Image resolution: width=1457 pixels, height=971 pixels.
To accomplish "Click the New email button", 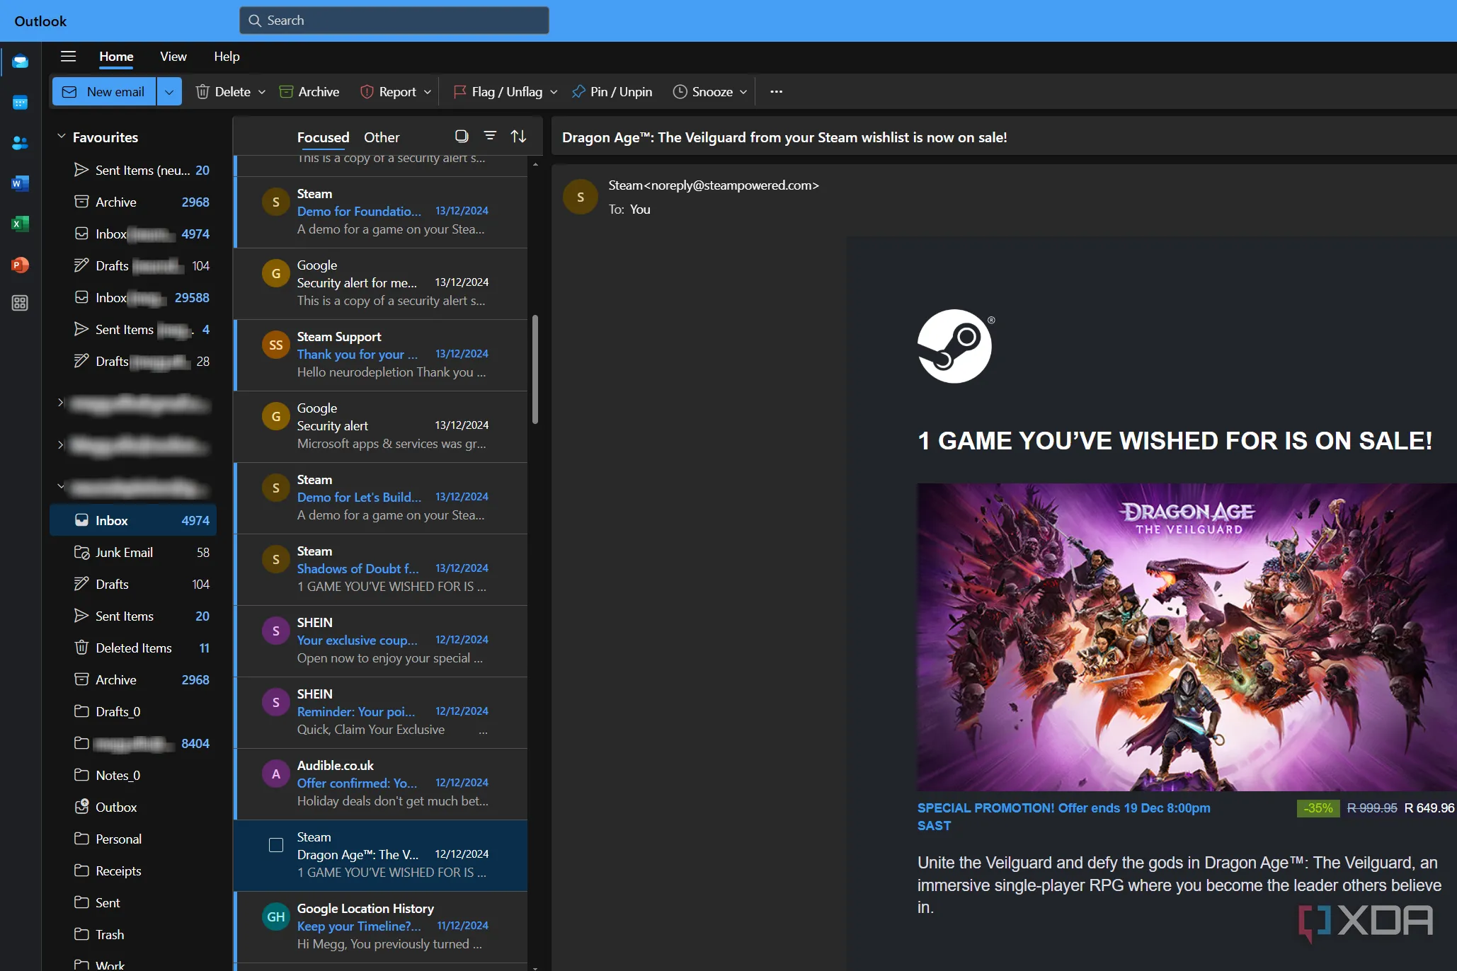I will (103, 91).
